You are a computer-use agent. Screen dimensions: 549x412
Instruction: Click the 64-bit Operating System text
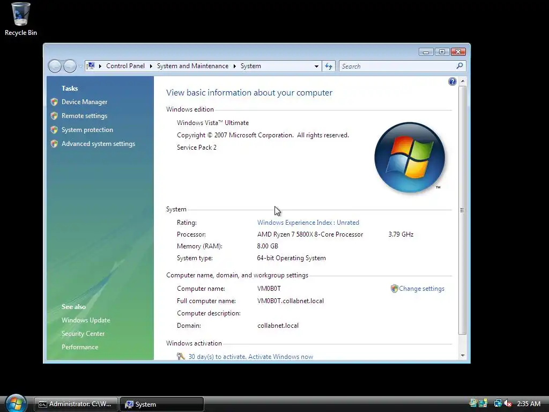tap(291, 258)
